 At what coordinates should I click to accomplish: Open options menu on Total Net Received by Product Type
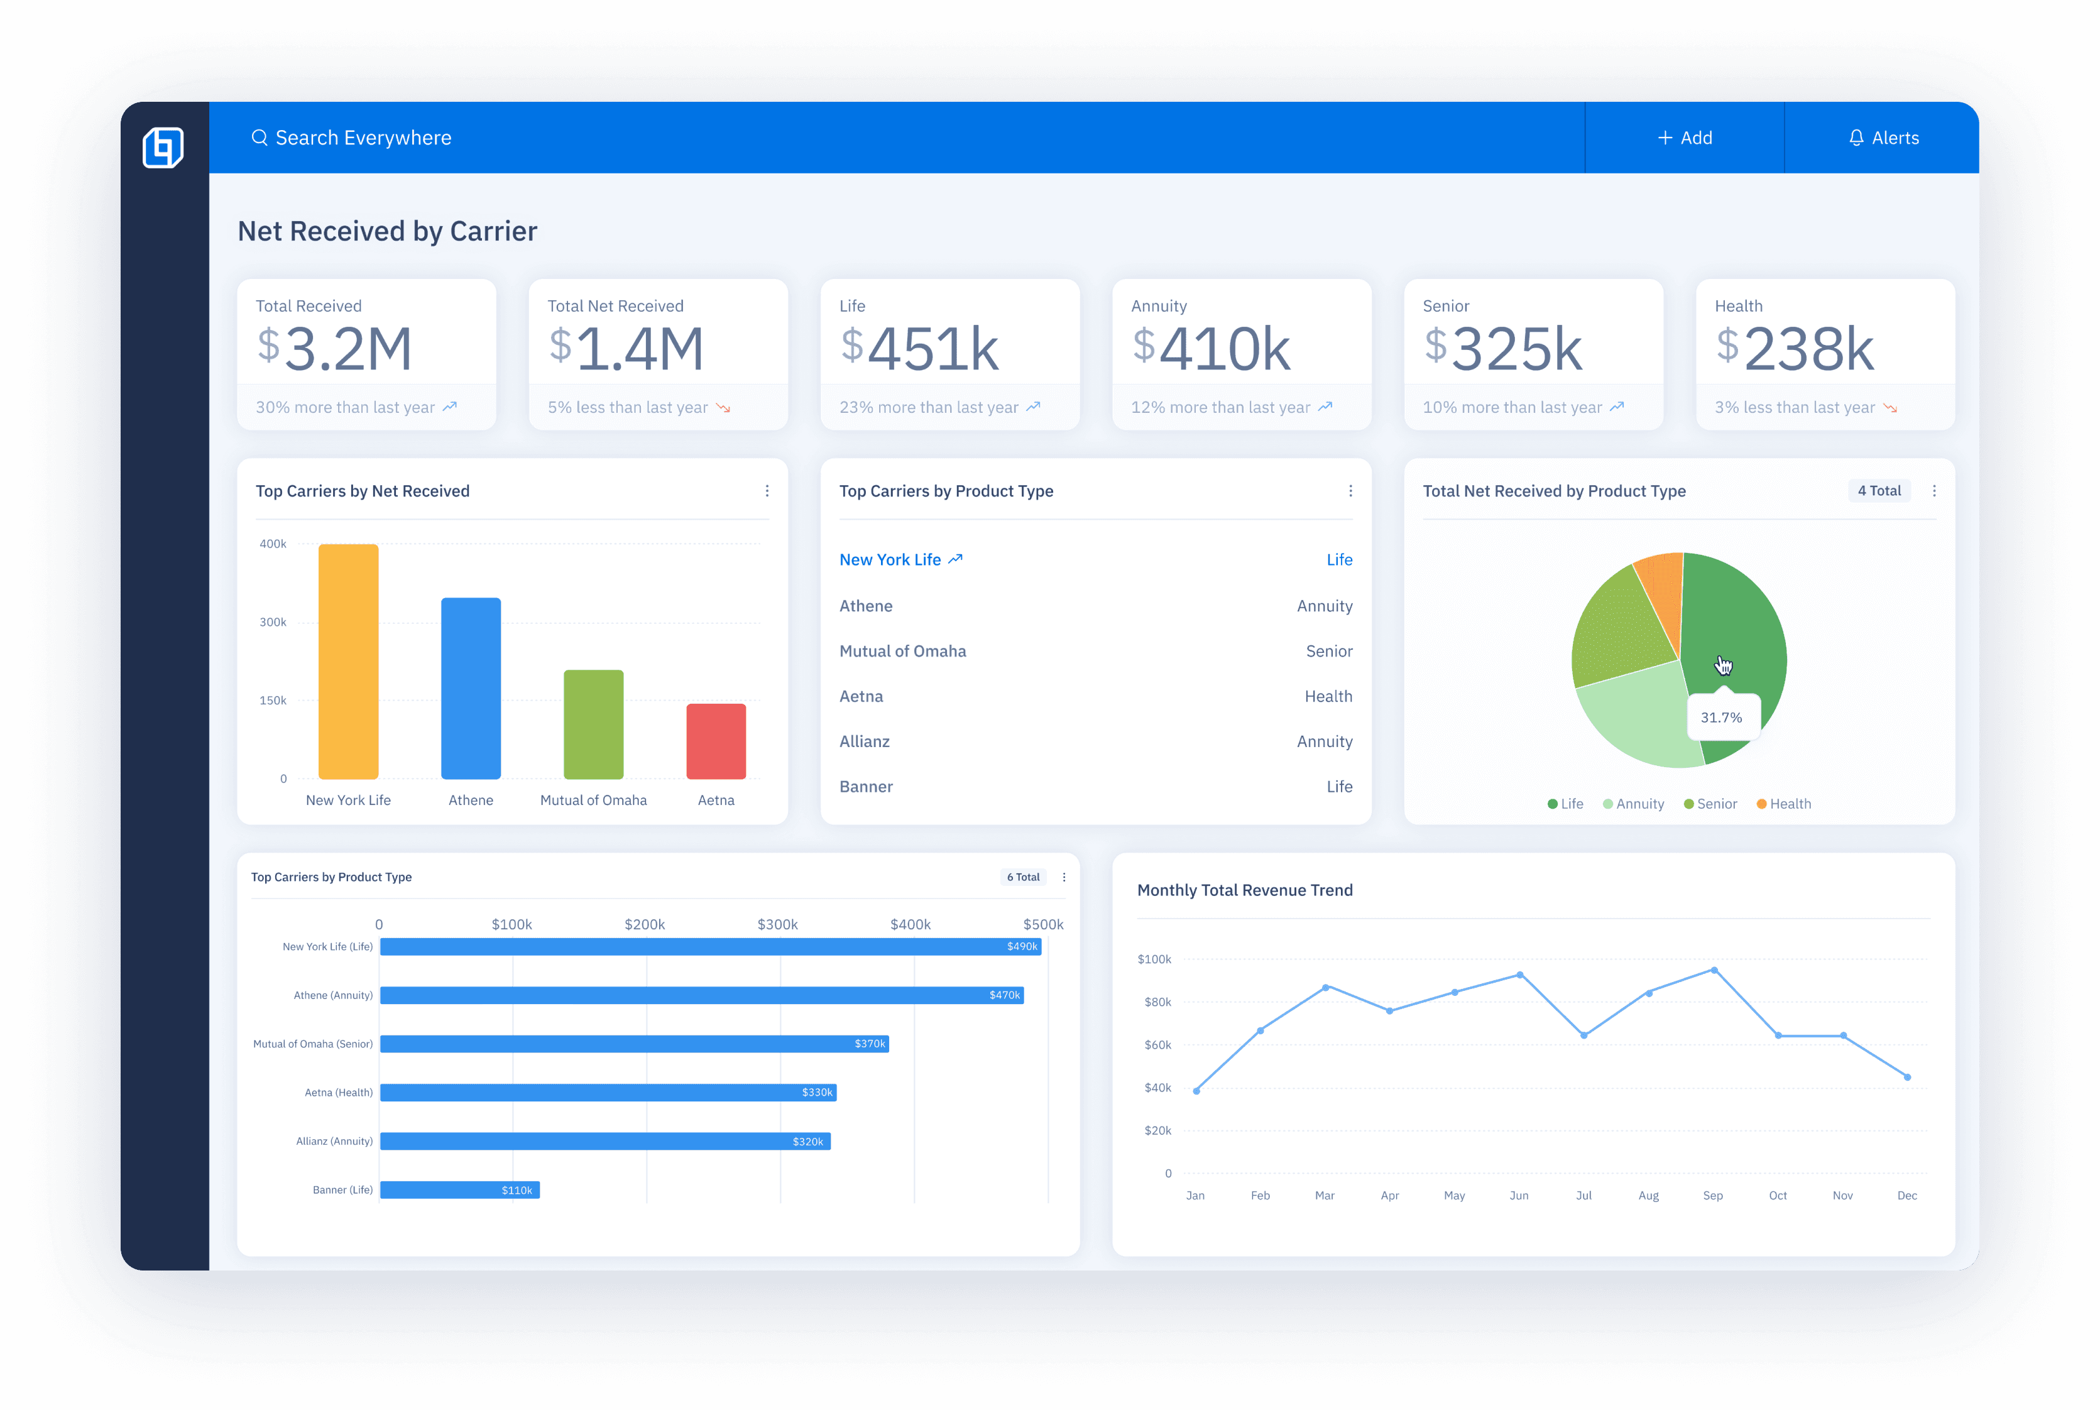point(1935,490)
